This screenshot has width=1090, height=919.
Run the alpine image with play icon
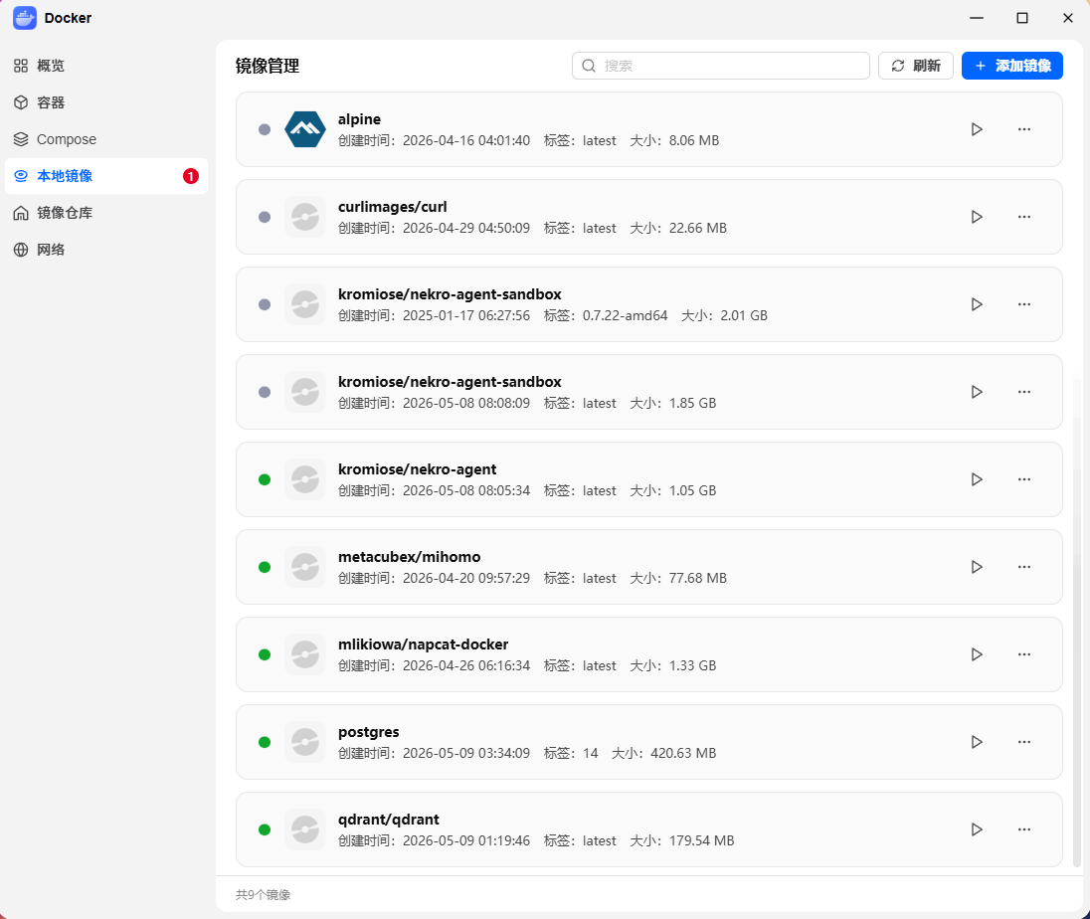(977, 129)
